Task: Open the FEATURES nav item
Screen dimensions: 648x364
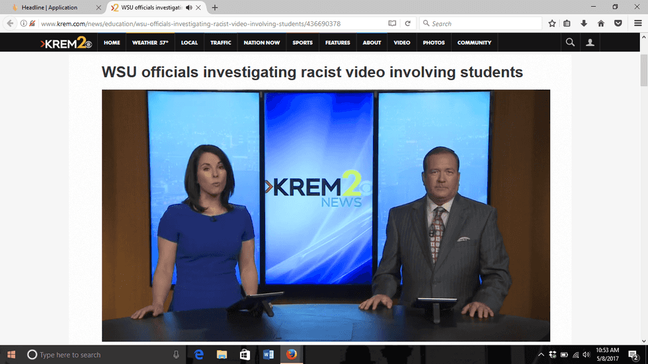Action: coord(338,42)
